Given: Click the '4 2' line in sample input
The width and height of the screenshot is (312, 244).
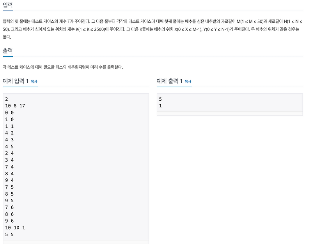Looking at the screenshot, I should click(x=9, y=133).
